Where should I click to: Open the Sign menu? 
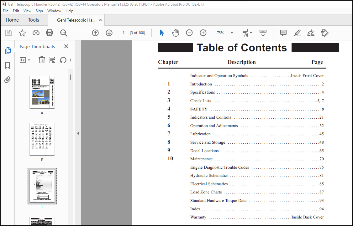click(39, 11)
